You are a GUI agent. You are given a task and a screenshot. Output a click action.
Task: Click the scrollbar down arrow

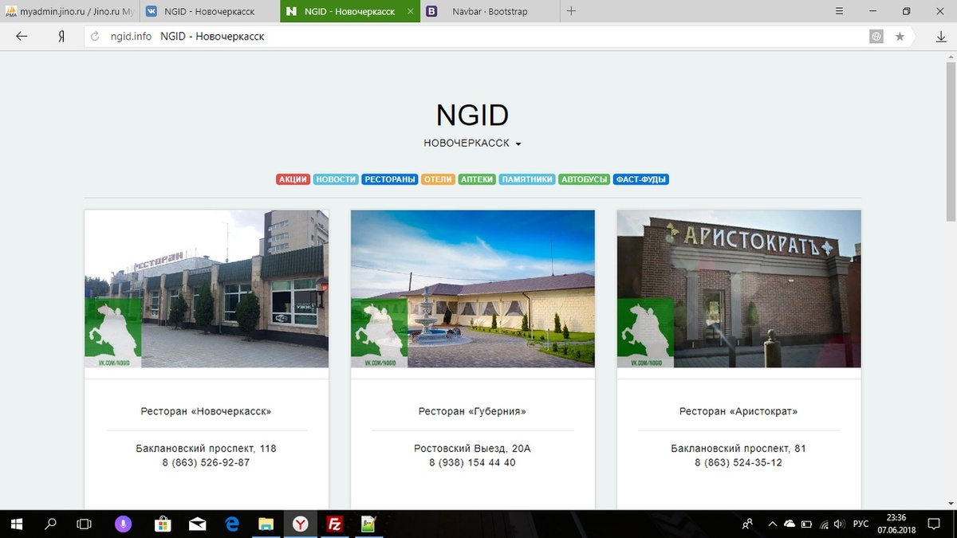[x=951, y=503]
